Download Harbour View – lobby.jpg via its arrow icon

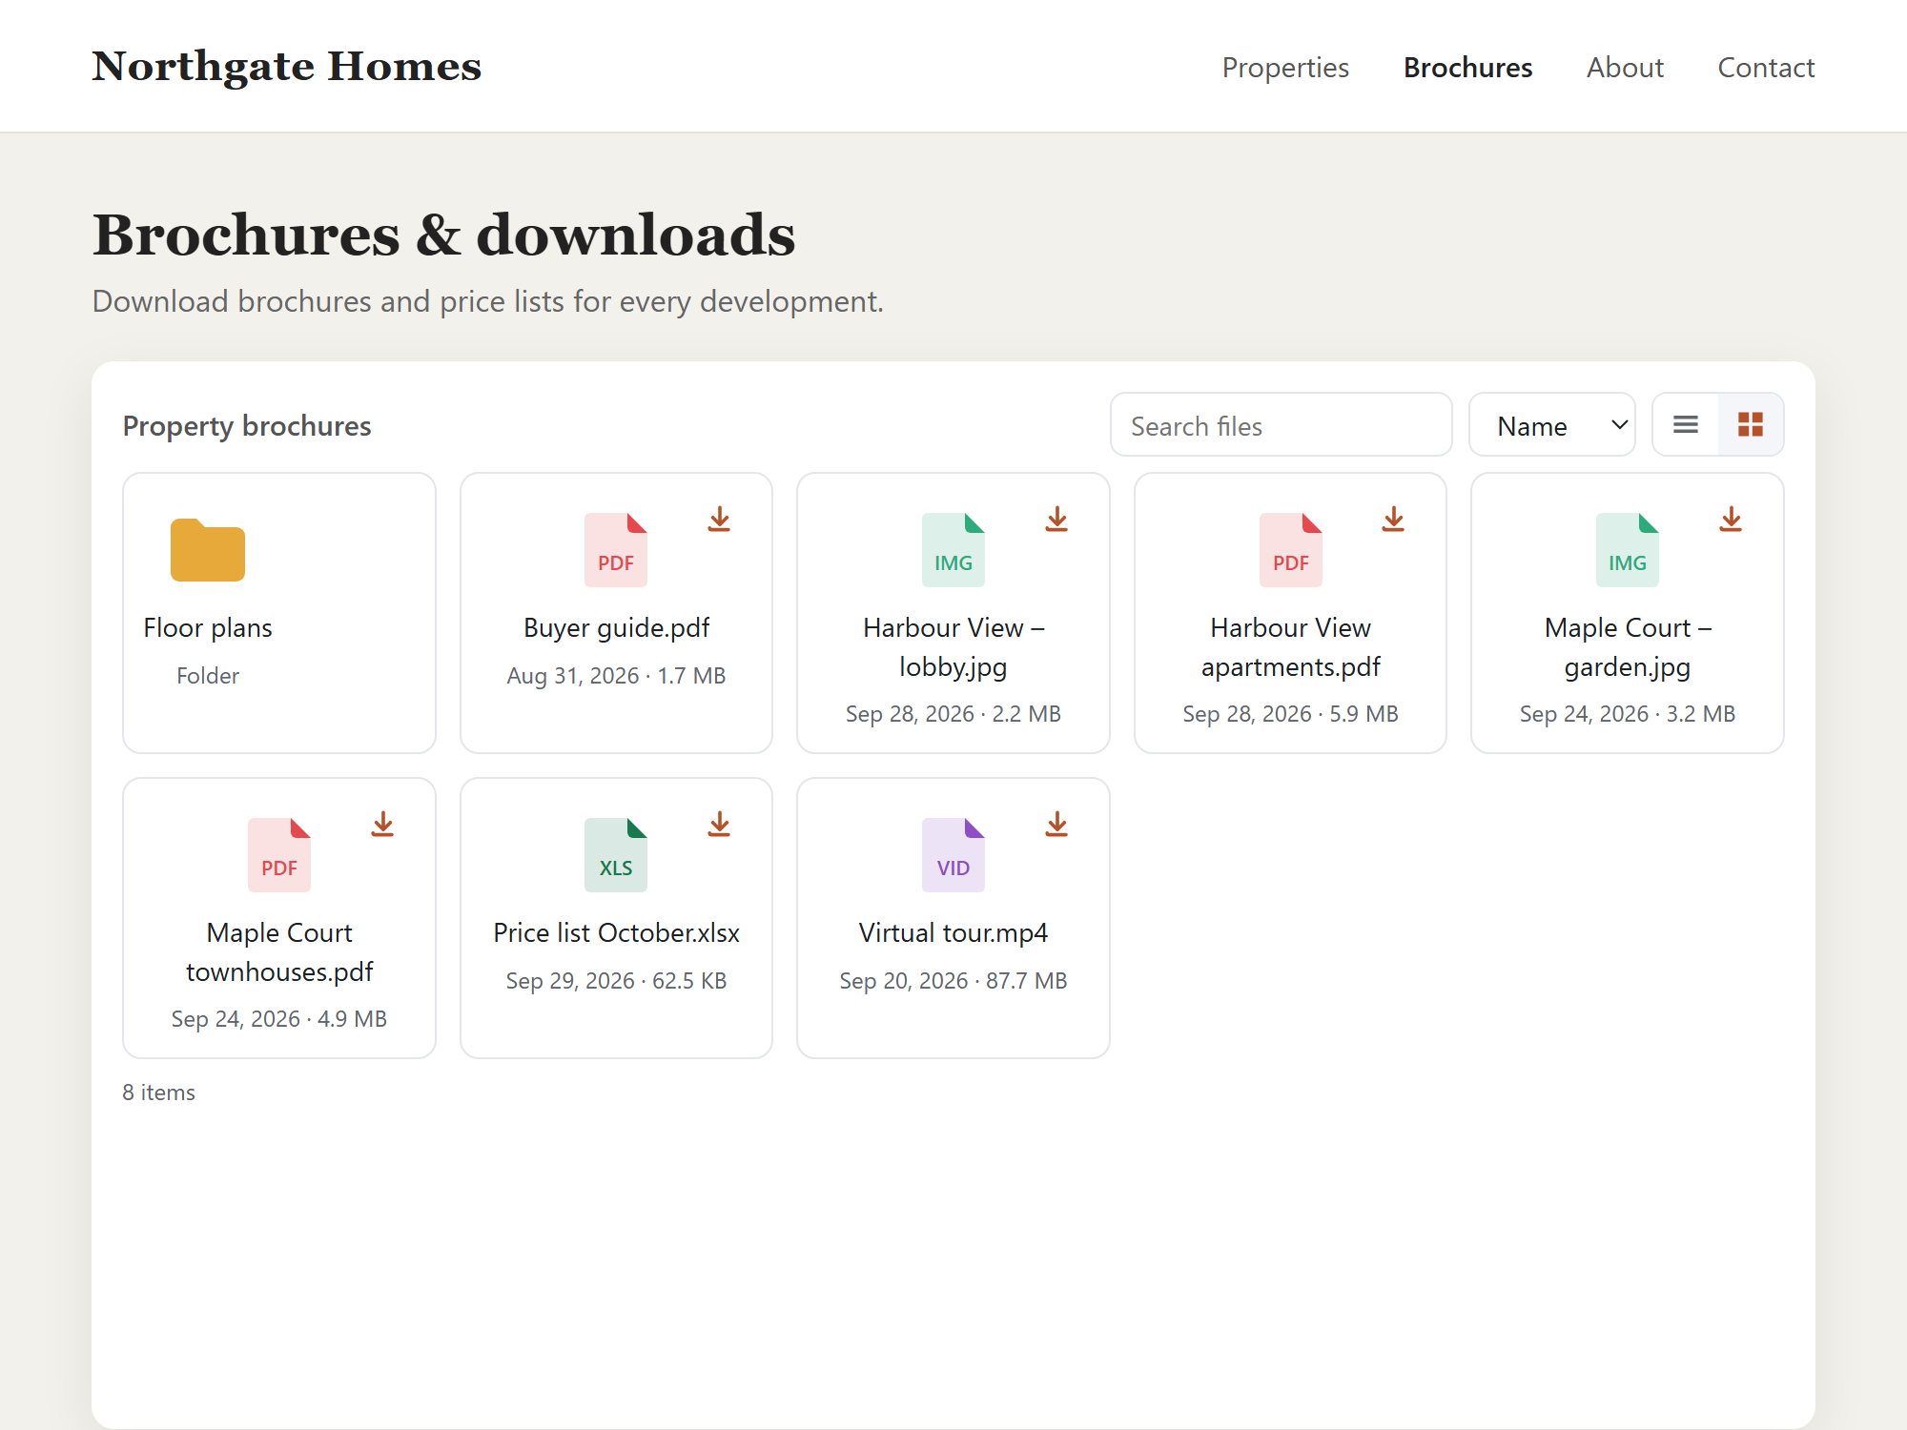click(x=1056, y=520)
